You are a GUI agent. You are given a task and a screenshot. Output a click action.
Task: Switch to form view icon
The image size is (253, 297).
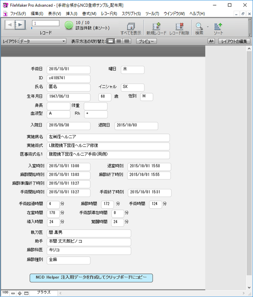(x=111, y=41)
